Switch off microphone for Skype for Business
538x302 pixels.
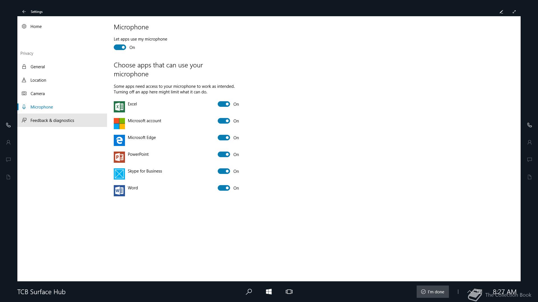(224, 171)
